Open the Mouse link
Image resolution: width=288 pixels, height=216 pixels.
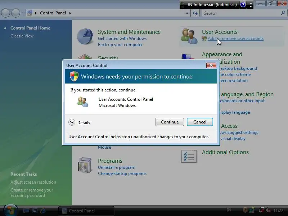coord(104,147)
